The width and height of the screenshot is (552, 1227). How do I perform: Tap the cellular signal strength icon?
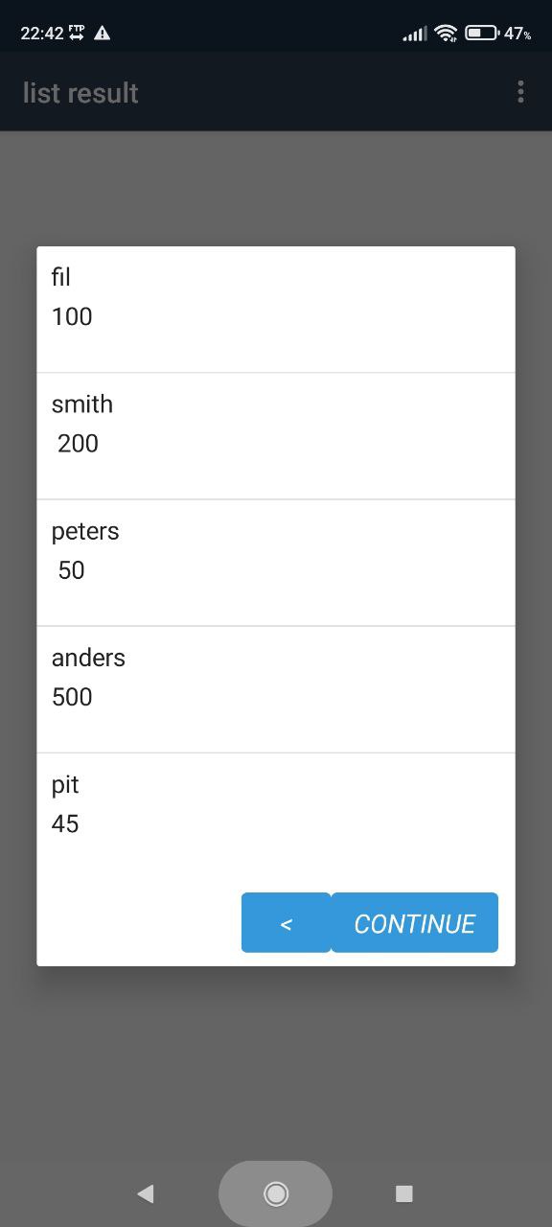[x=415, y=34]
